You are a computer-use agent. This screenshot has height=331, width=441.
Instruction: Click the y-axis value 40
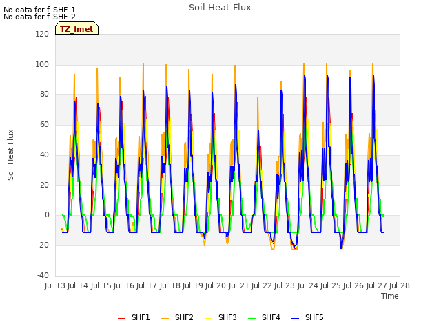coord(44,154)
